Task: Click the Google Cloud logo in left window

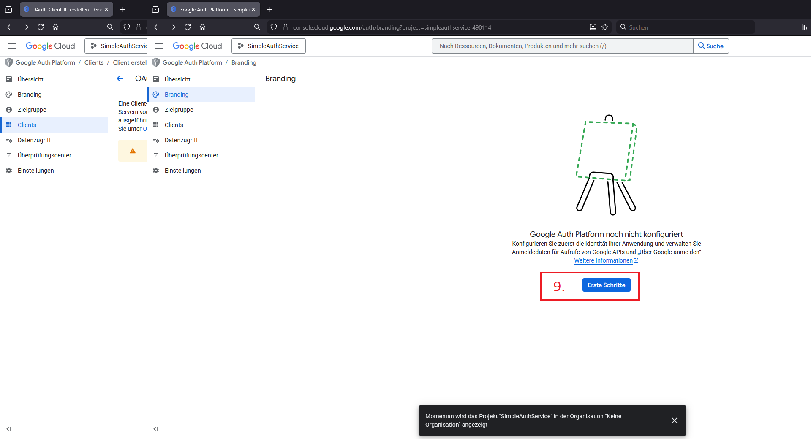Action: point(50,46)
